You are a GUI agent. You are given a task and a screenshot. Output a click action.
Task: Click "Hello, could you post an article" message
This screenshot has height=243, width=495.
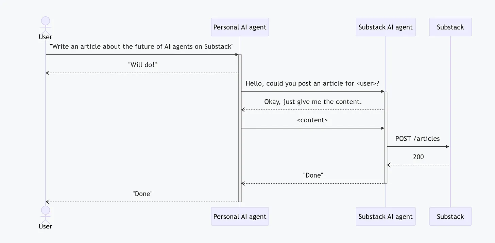pos(312,83)
